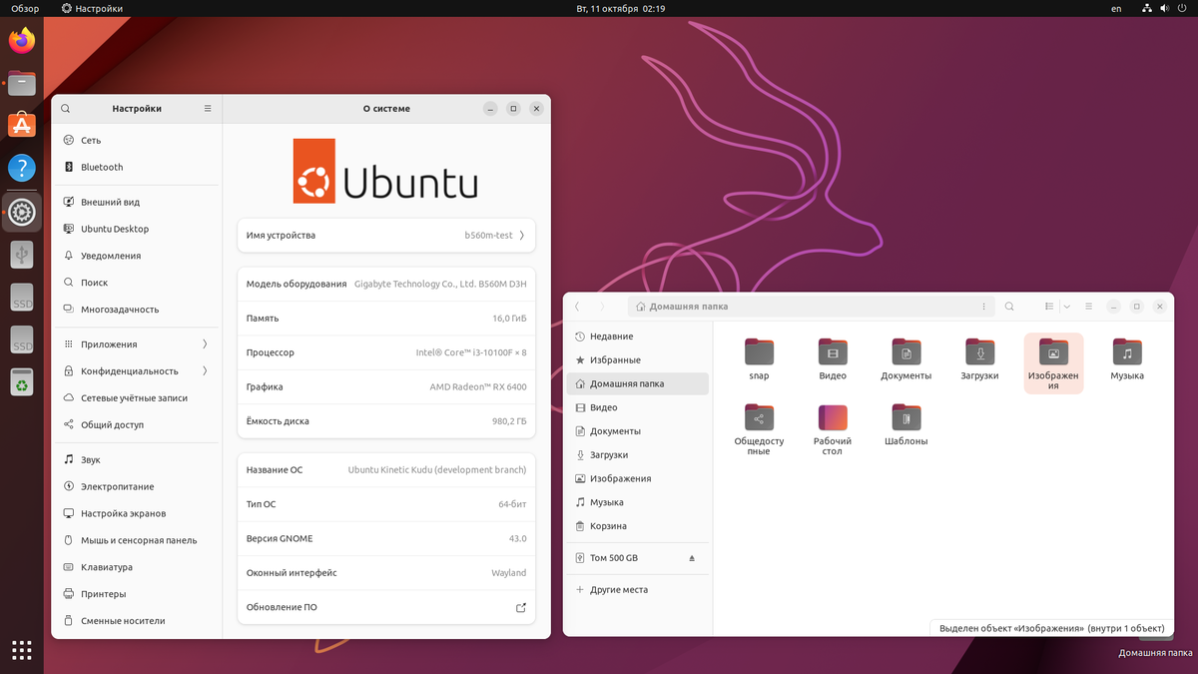Open Настройки app menu in top bar
This screenshot has width=1198, height=674.
(92, 8)
